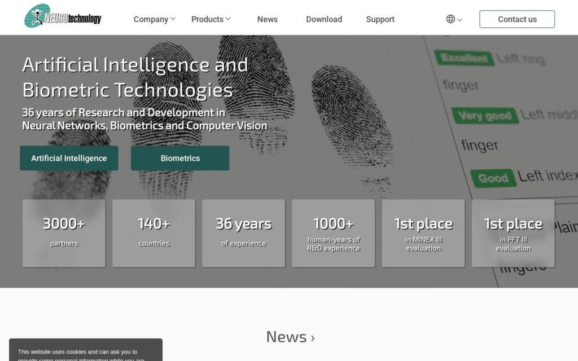Click the 36 years of experience card
This screenshot has width=578, height=361.
(244, 233)
